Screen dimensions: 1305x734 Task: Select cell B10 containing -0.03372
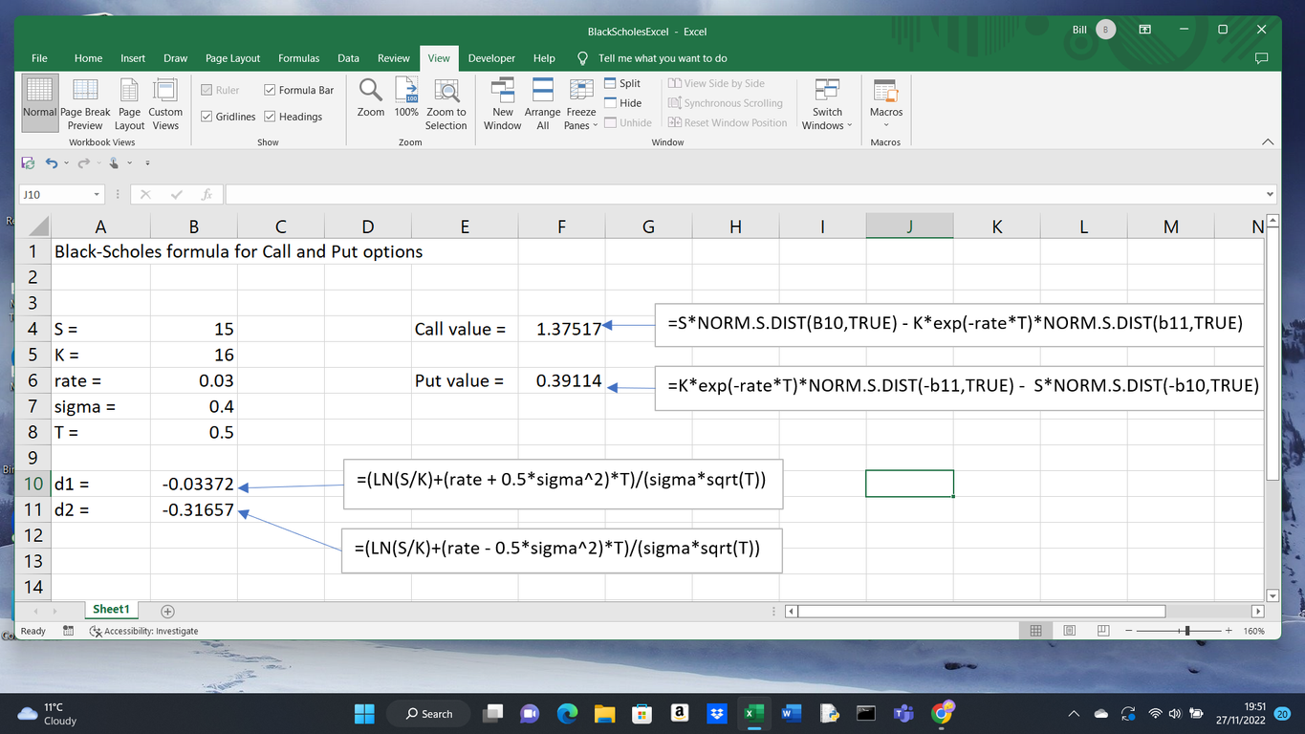point(194,485)
